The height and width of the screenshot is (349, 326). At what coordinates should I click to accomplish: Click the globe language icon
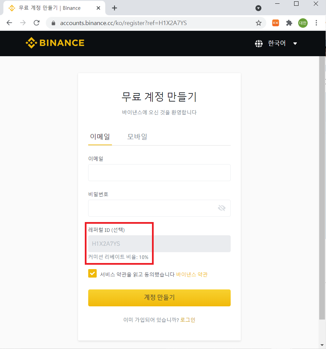pos(258,43)
